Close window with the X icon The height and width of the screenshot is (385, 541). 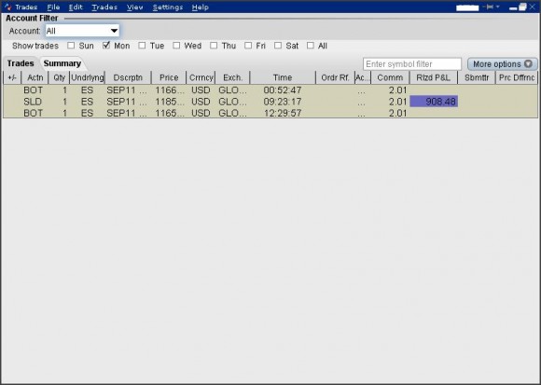click(533, 7)
